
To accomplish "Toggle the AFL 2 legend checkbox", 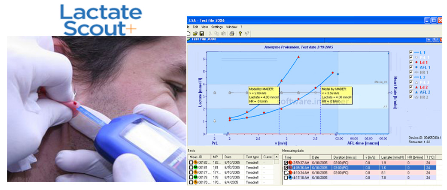I will 411,92.
